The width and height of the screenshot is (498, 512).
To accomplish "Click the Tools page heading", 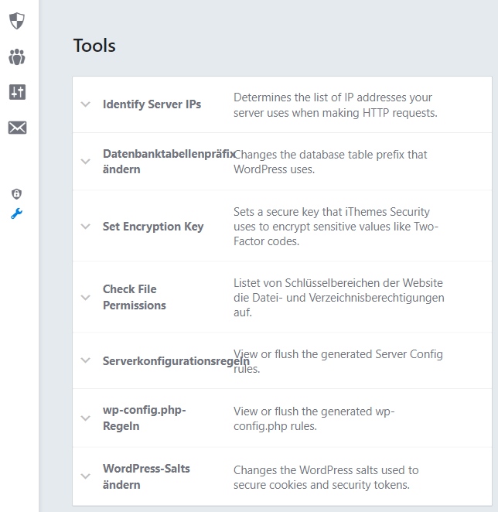I will point(94,46).
